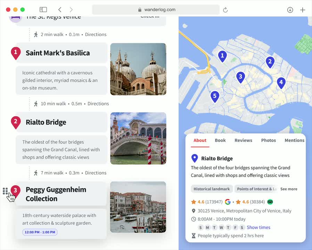
Task: Click '8:00AM - 10:00PM today' hours text
Action: click(x=221, y=219)
